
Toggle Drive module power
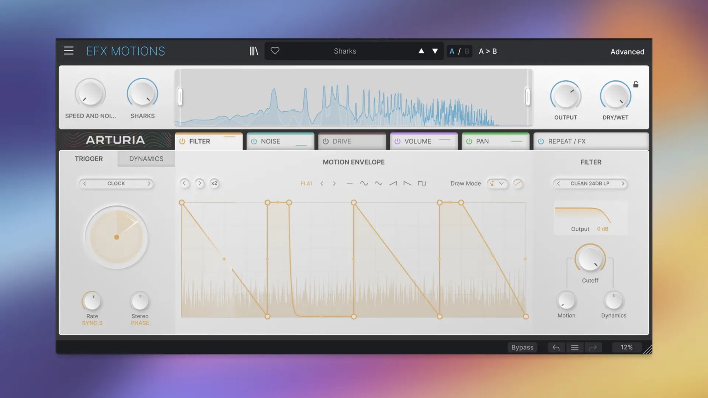click(x=326, y=142)
